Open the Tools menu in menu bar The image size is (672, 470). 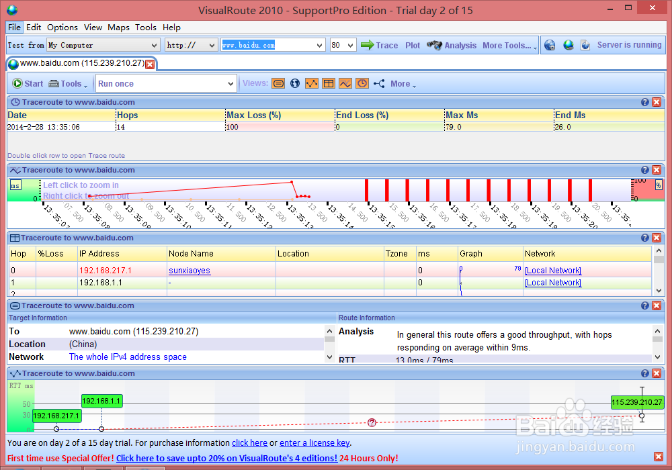(x=146, y=27)
